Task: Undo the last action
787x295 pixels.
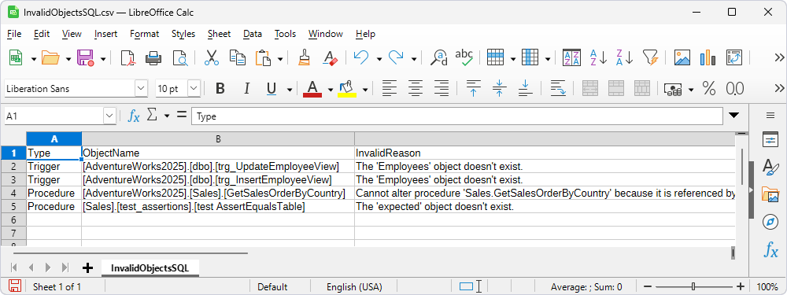Action: pos(361,57)
